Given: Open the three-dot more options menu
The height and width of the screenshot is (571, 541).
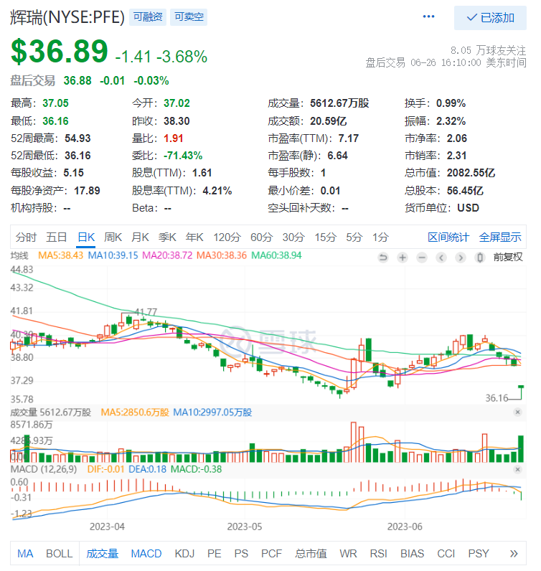Looking at the screenshot, I should click(x=428, y=16).
